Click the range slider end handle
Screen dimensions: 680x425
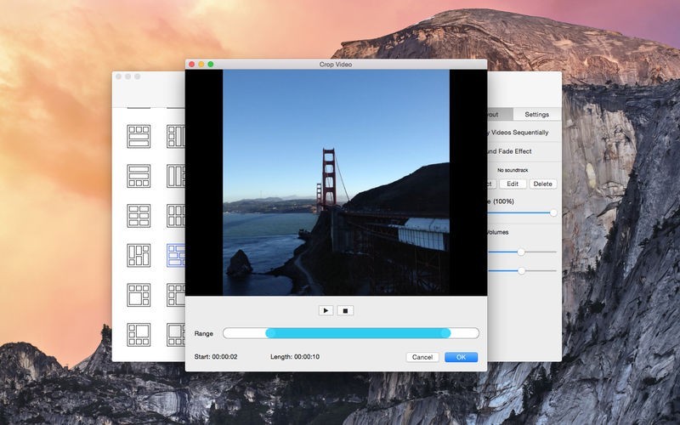pyautogui.click(x=445, y=333)
